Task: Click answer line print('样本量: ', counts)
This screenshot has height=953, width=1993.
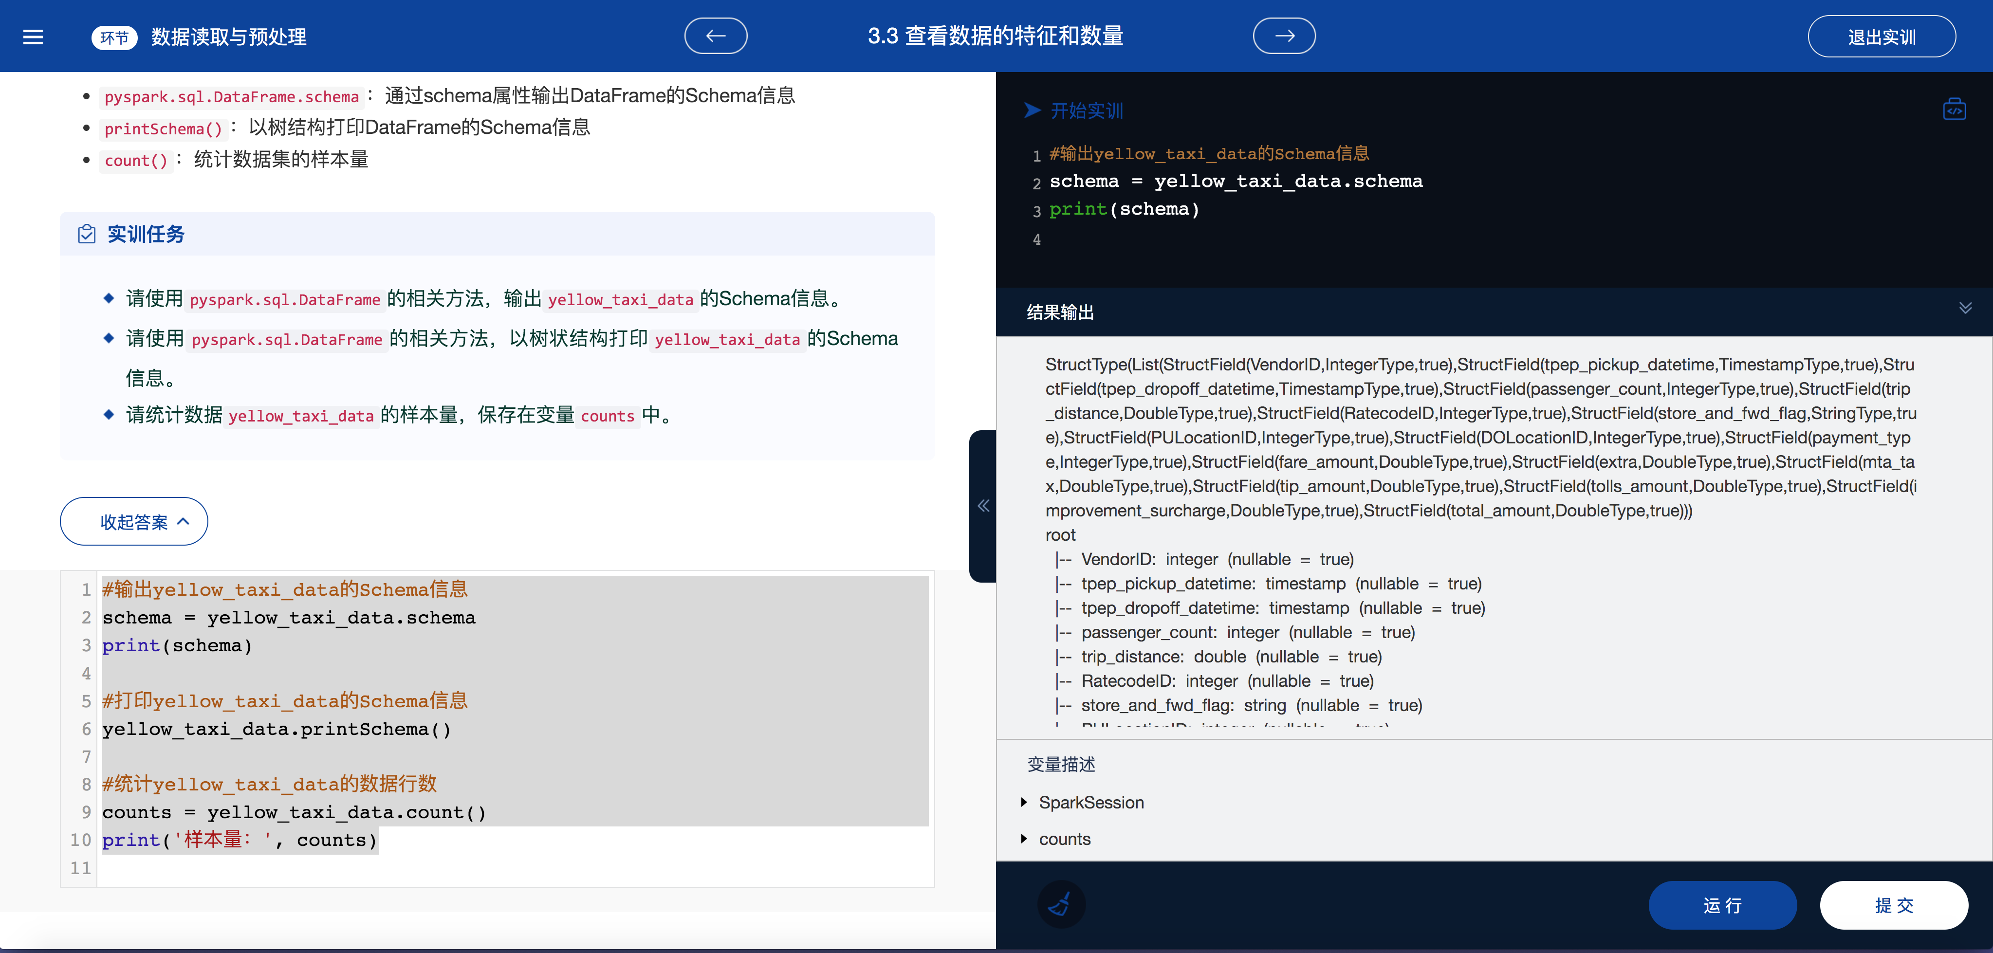Action: [239, 840]
